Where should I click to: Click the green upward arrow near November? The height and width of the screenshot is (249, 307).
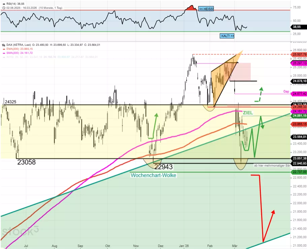156,125
